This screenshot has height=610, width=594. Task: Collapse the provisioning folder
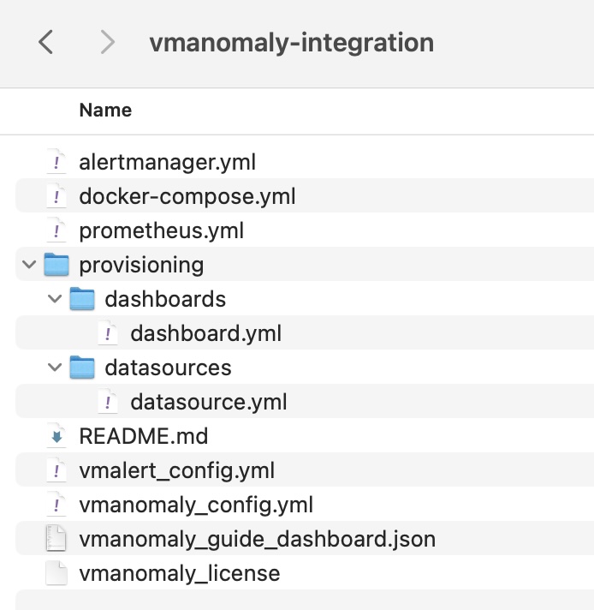coord(29,265)
